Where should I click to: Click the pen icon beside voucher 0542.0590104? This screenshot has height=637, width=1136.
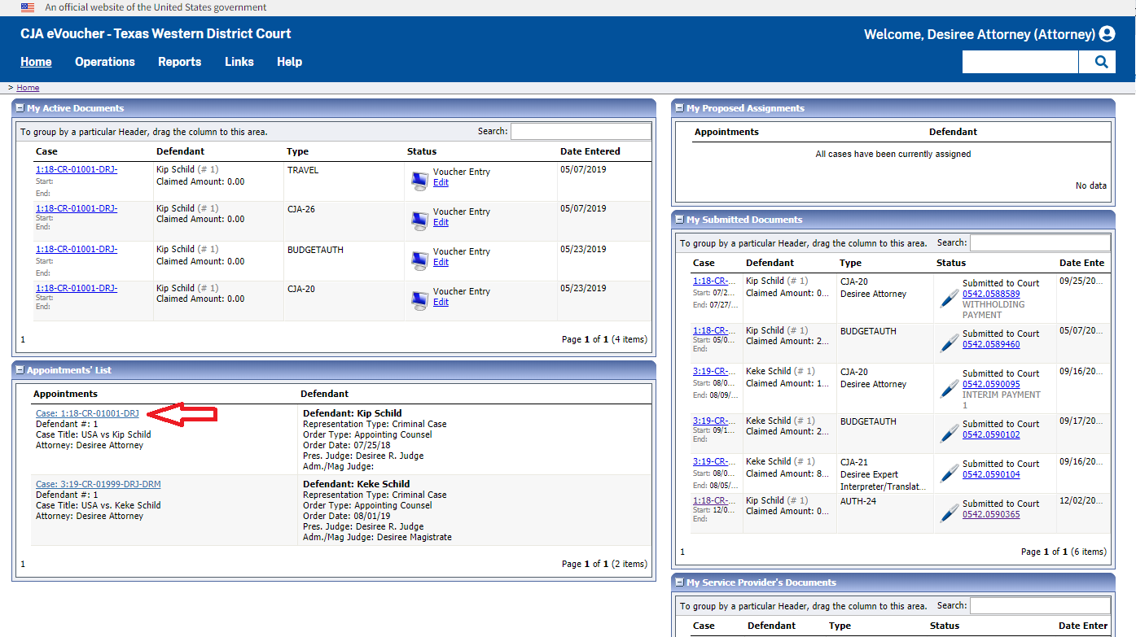[949, 473]
